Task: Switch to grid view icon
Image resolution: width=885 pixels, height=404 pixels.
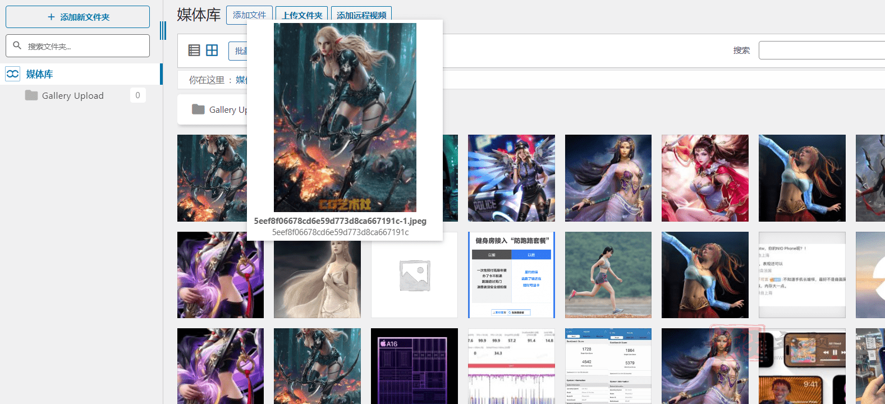Action: pos(212,50)
